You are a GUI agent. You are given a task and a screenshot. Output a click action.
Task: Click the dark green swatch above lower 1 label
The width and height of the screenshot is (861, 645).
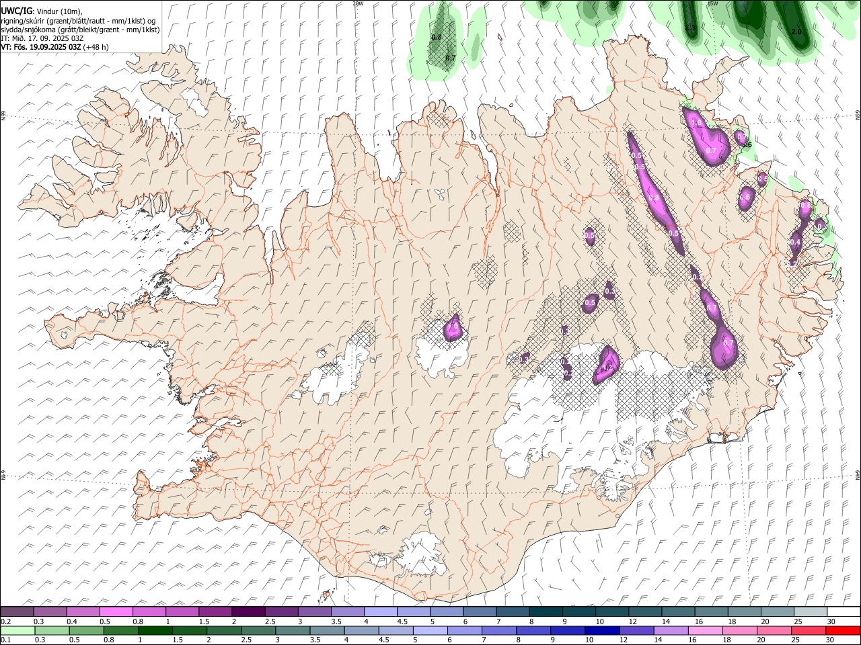[155, 630]
